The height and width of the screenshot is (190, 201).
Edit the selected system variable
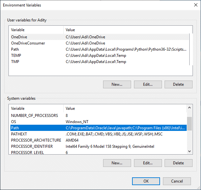click(148, 163)
